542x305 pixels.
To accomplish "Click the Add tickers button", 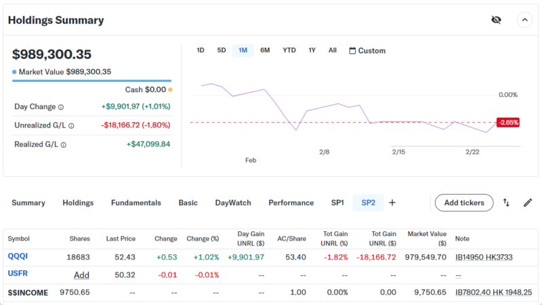I will (x=463, y=203).
